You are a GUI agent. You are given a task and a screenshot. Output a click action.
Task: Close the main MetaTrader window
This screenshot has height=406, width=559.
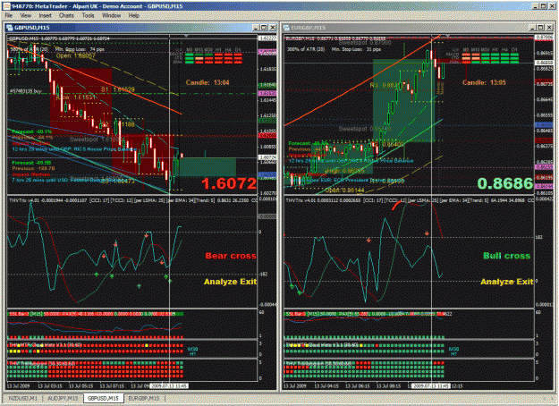point(552,6)
